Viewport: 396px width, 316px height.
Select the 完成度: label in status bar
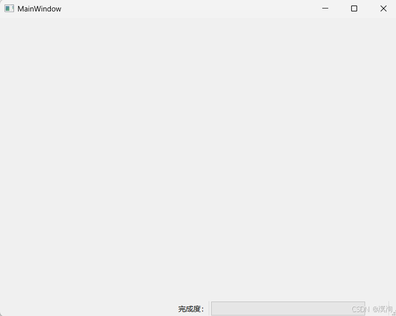pos(191,309)
